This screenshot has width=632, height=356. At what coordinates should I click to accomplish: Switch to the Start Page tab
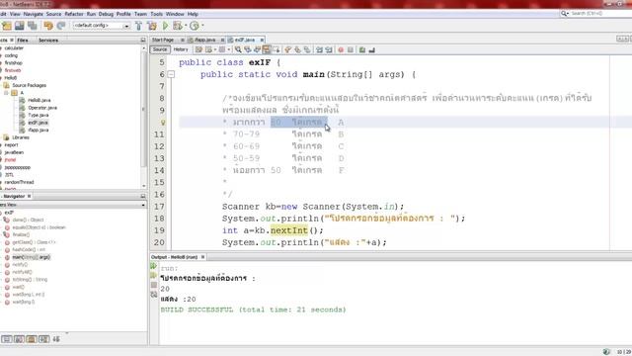[x=163, y=40]
